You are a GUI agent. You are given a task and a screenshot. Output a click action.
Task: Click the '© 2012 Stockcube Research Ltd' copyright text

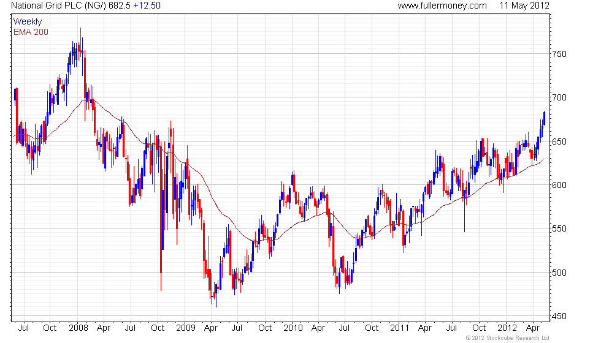[508, 338]
